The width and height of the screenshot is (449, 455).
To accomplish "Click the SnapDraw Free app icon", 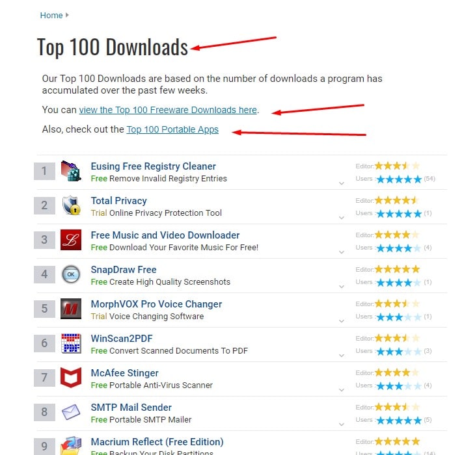I will tap(70, 275).
